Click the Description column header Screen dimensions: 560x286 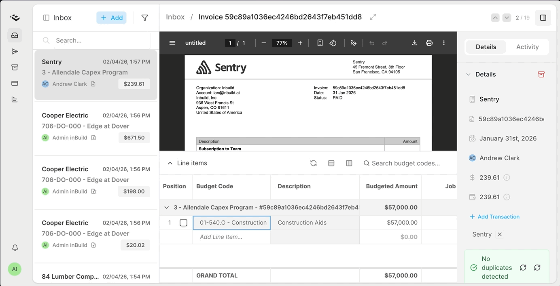[315, 186]
